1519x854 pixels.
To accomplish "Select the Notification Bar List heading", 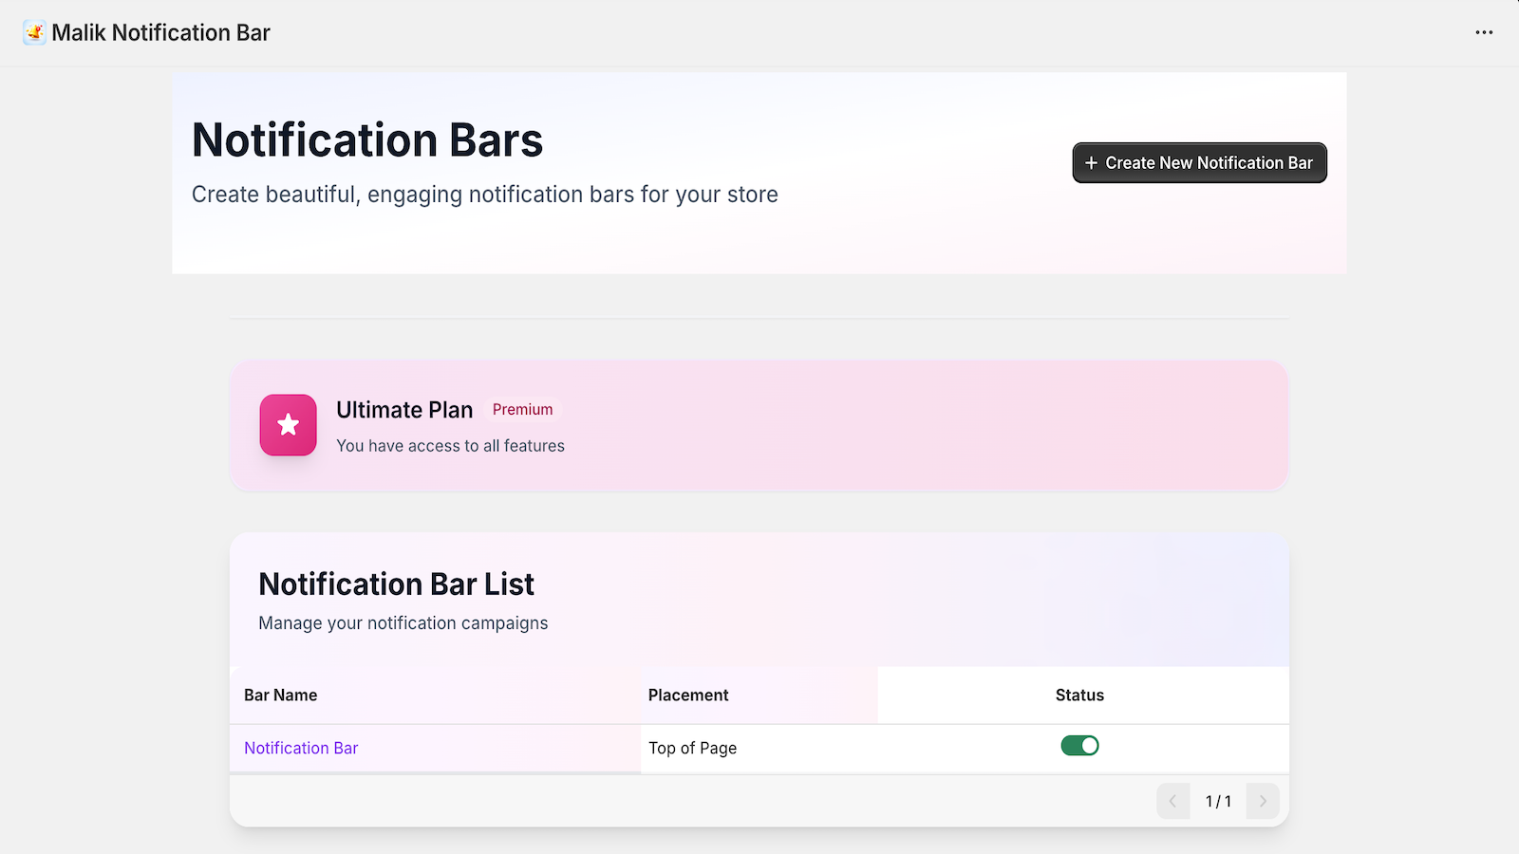I will 397,584.
